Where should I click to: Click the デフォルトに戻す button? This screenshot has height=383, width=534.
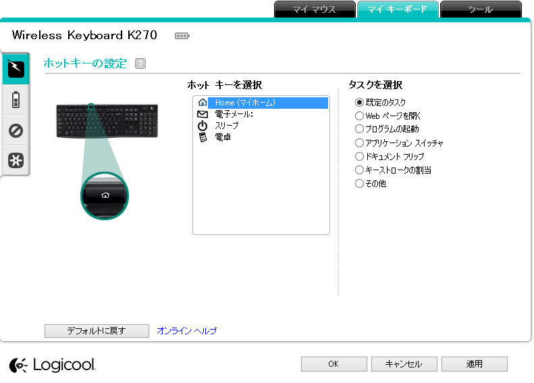pos(97,330)
